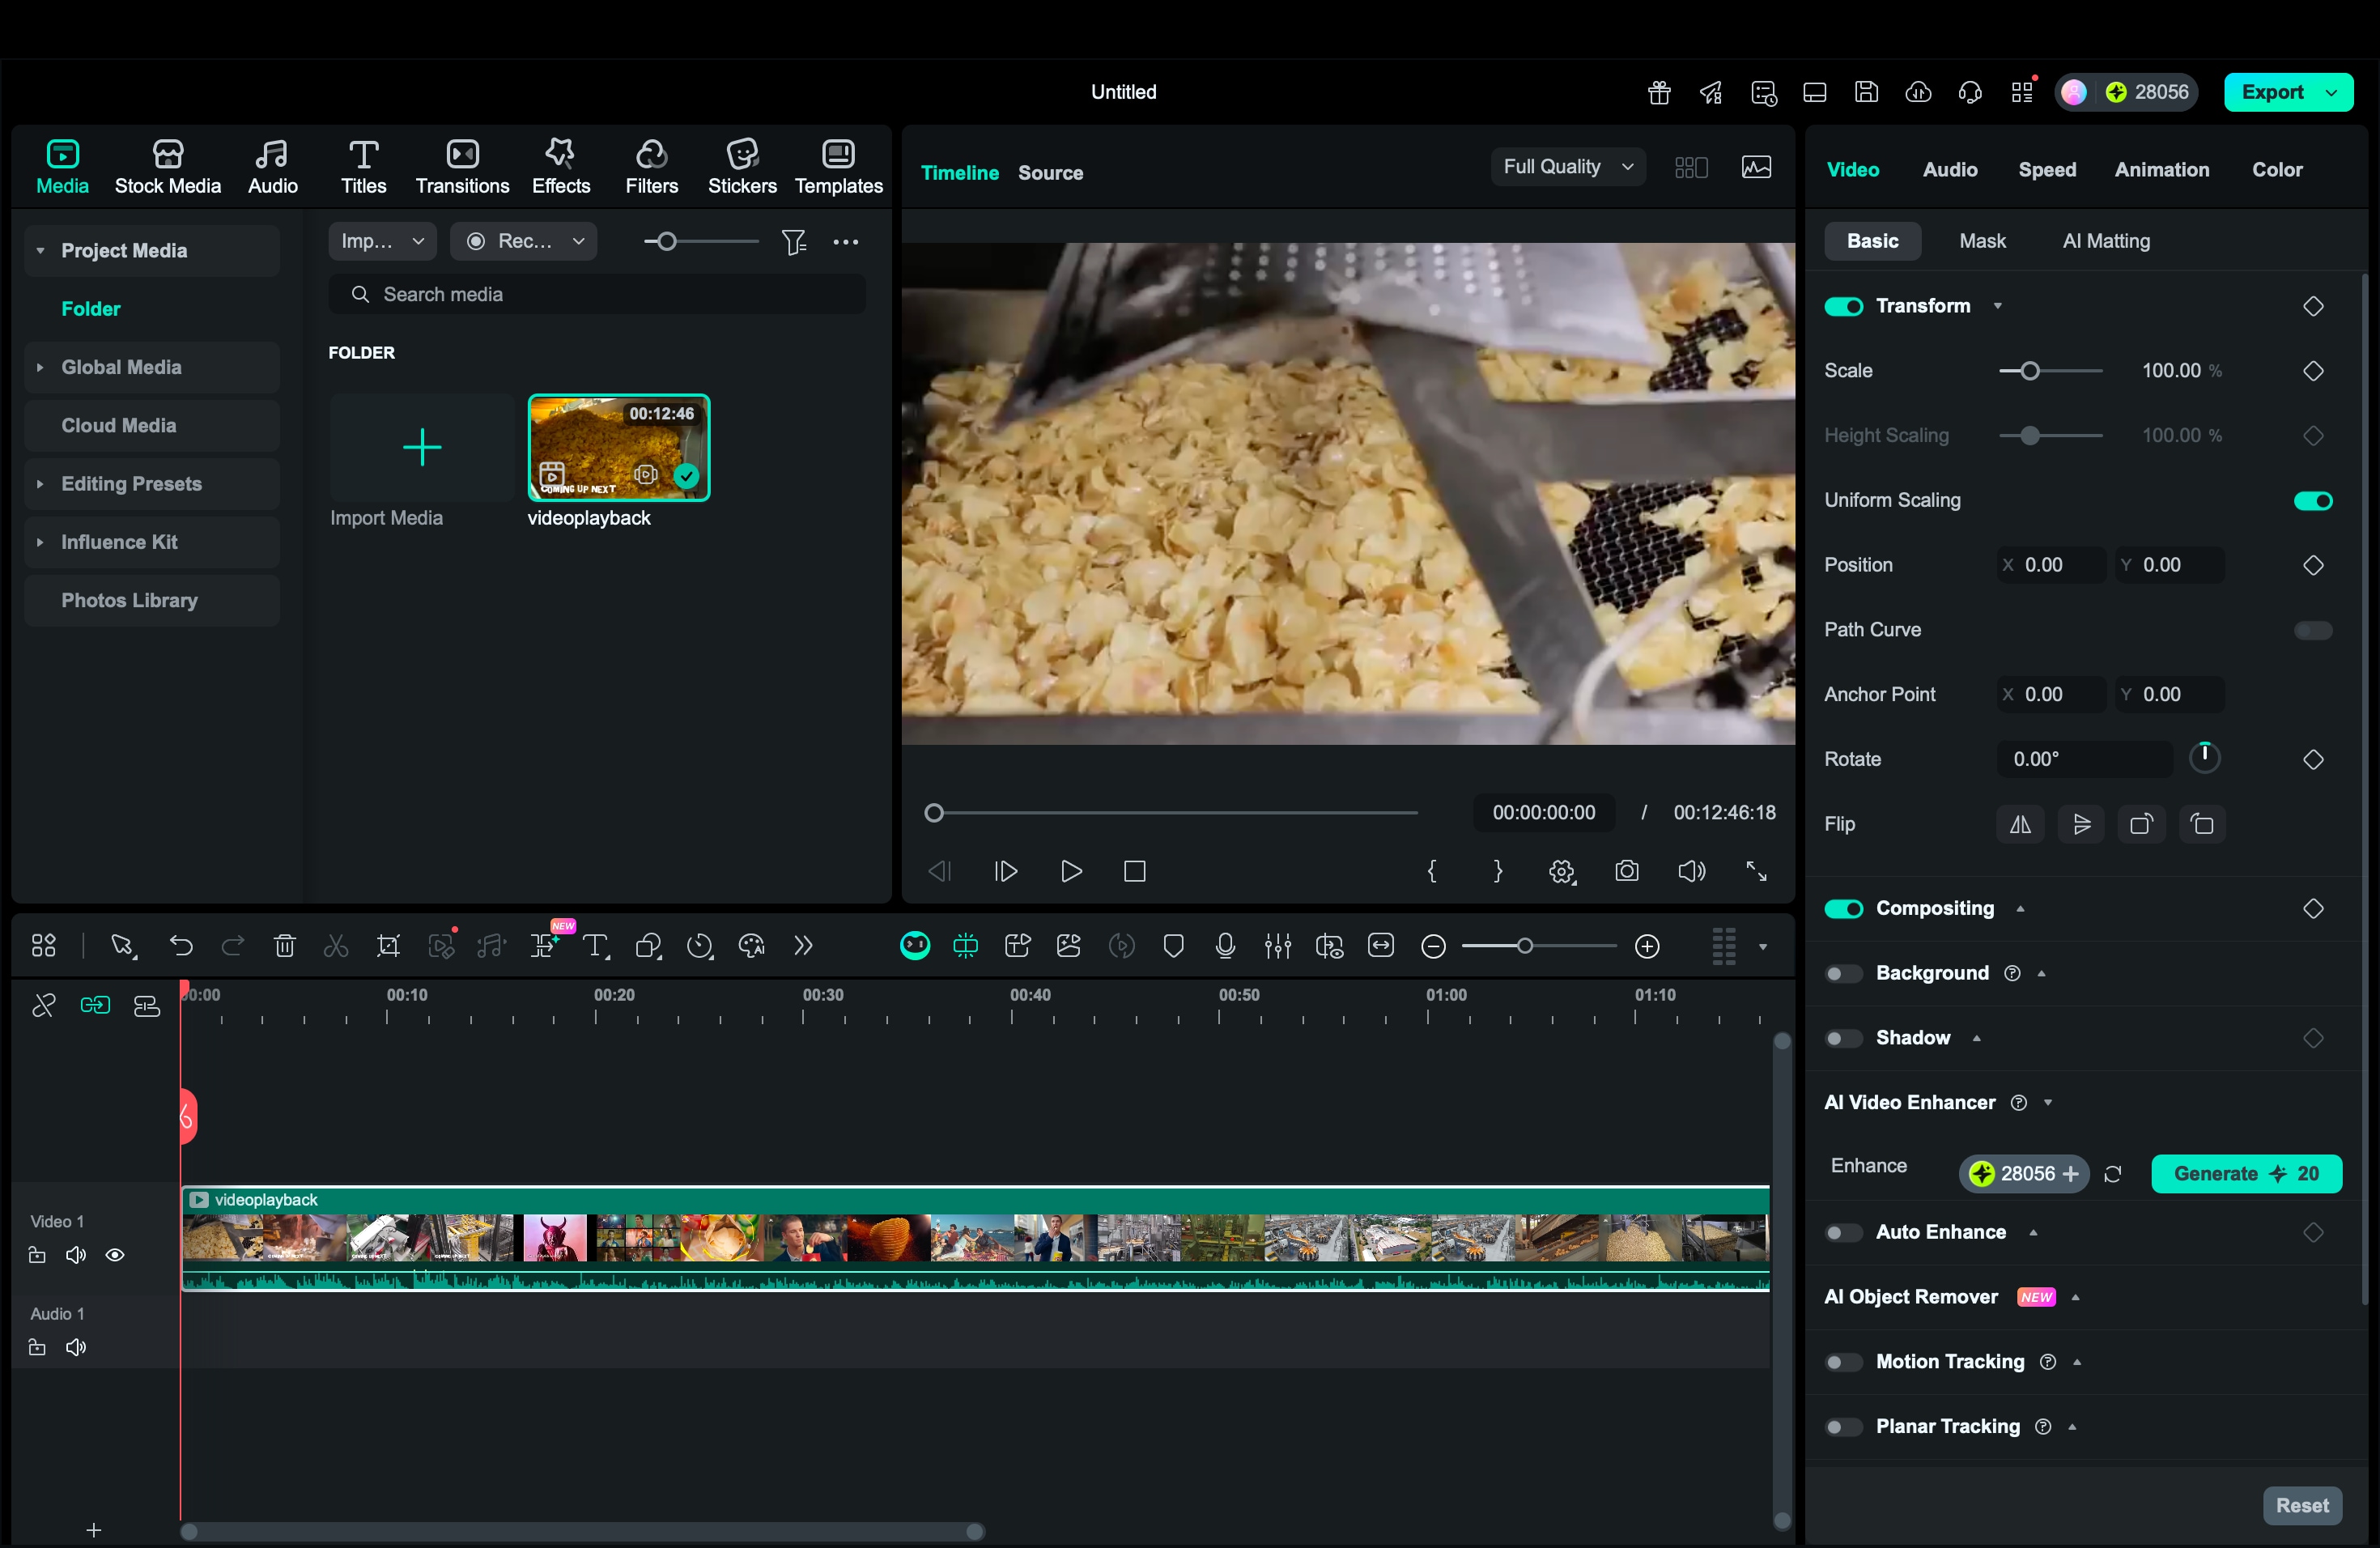Viewport: 2380px width, 1548px height.
Task: Open the Transitions panel
Action: click(461, 165)
